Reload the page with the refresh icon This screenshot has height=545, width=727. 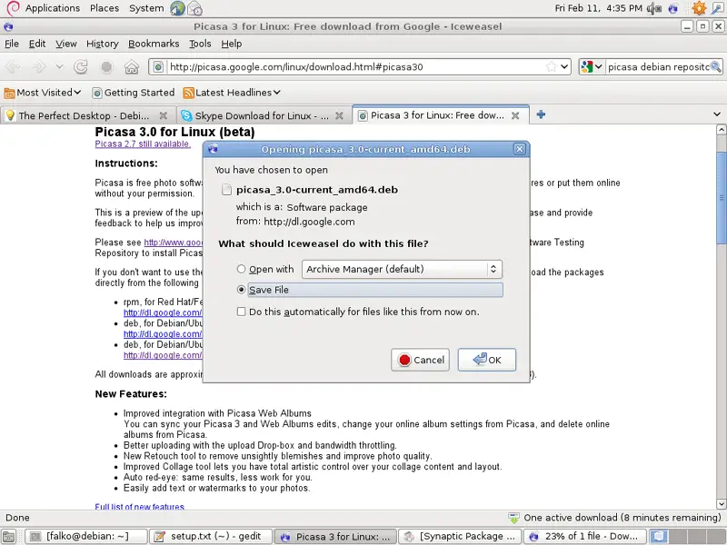(81, 67)
